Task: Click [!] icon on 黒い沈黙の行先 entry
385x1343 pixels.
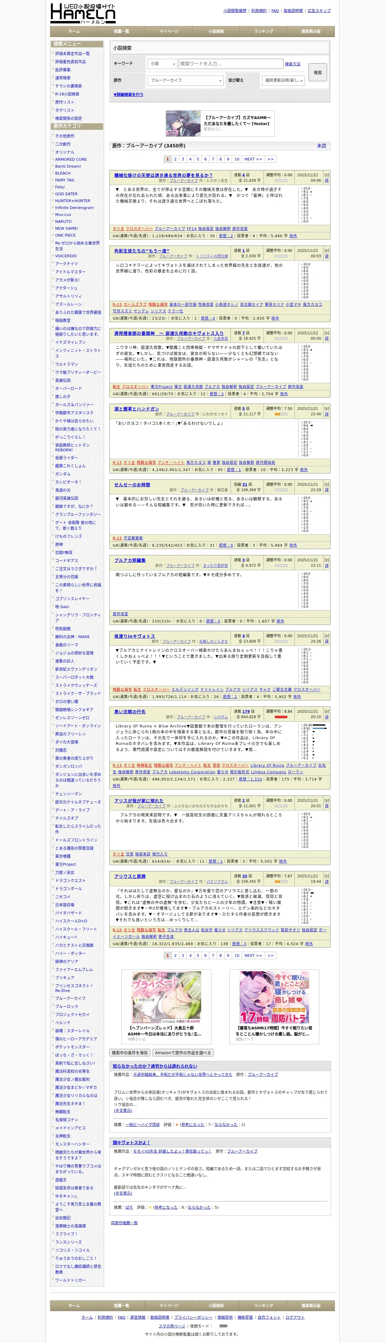Action: pyautogui.click(x=327, y=711)
